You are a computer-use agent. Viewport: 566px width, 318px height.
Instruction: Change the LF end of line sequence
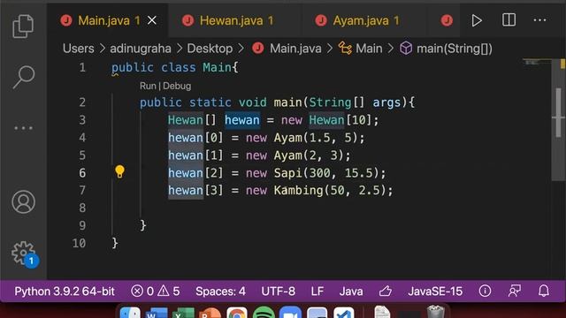point(317,291)
